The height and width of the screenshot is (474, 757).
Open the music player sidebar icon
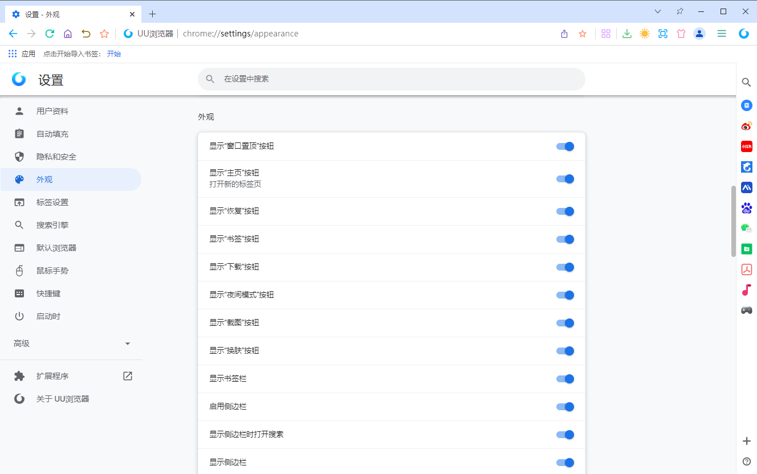pyautogui.click(x=747, y=290)
